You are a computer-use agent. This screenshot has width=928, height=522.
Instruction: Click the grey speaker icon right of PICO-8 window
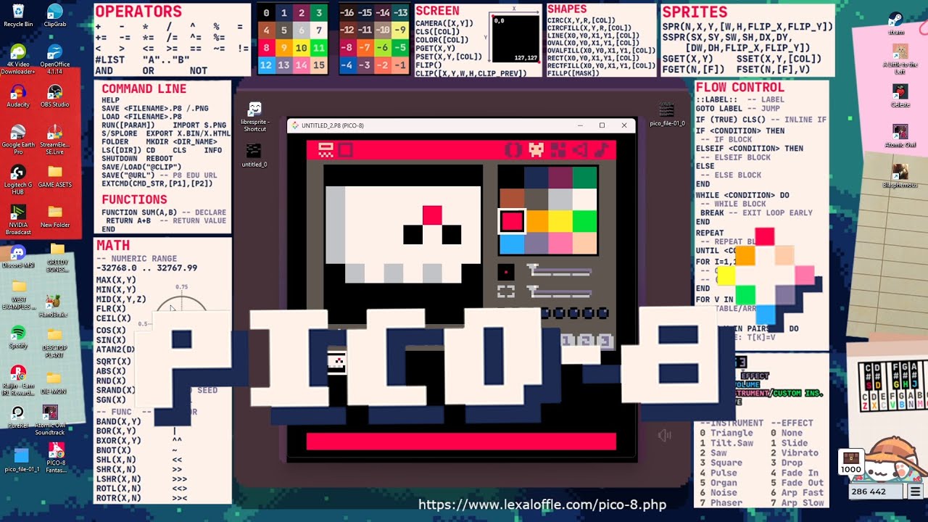pos(664,435)
